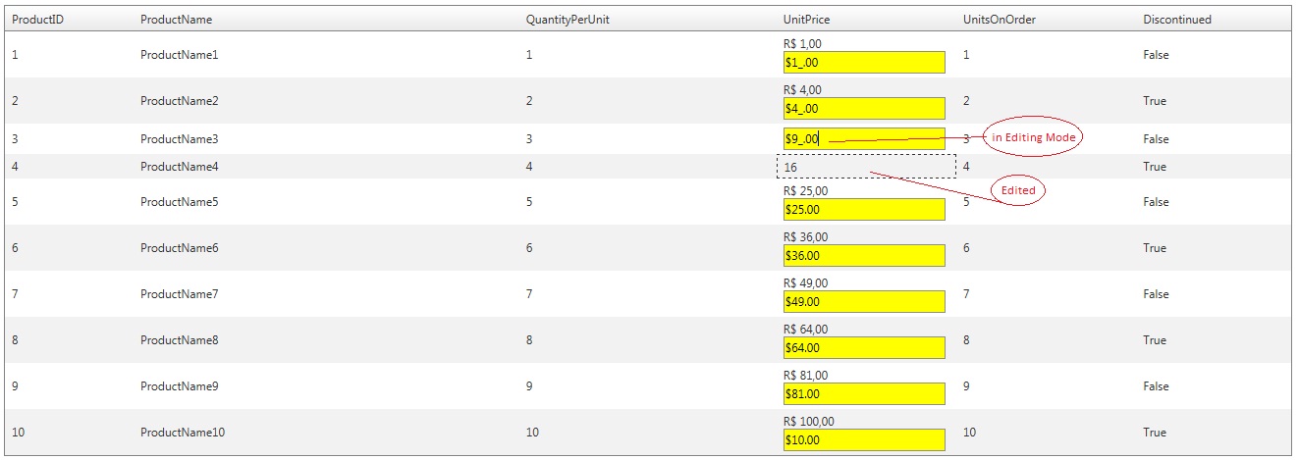Focus the yellow price field for ProductName1
This screenshot has height=460, width=1299.
click(x=864, y=63)
